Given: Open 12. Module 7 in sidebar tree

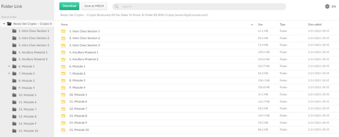Looking at the screenshot, I should click(x=27, y=109).
